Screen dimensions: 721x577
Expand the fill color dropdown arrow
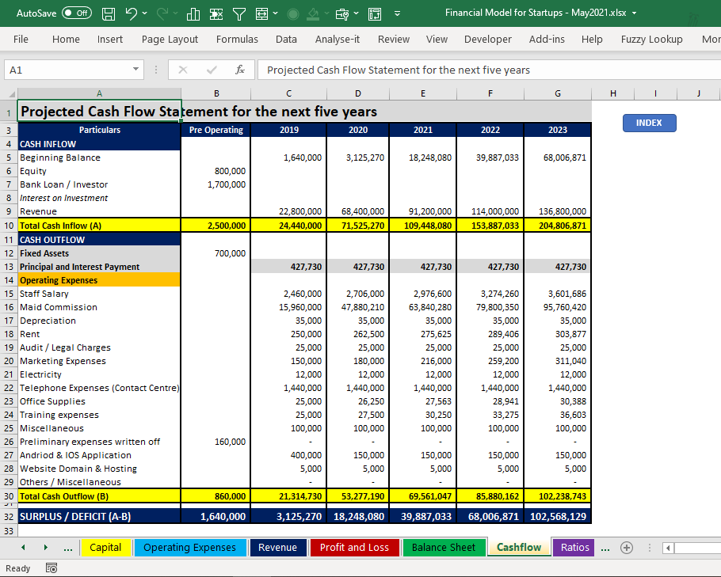tap(326, 13)
